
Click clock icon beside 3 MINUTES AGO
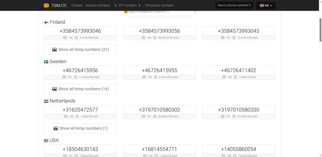155,77
